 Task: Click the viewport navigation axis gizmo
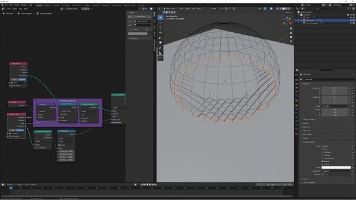tap(288, 21)
